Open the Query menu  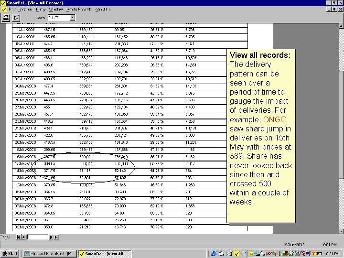41,10
